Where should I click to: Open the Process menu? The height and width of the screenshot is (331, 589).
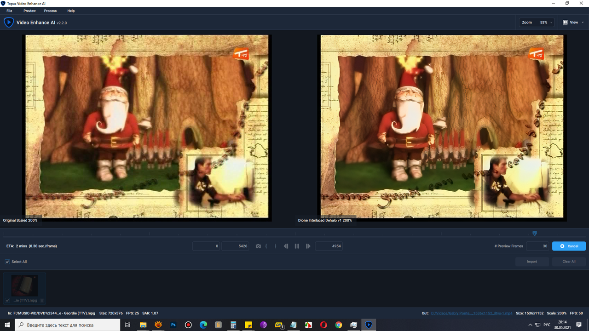pos(50,11)
